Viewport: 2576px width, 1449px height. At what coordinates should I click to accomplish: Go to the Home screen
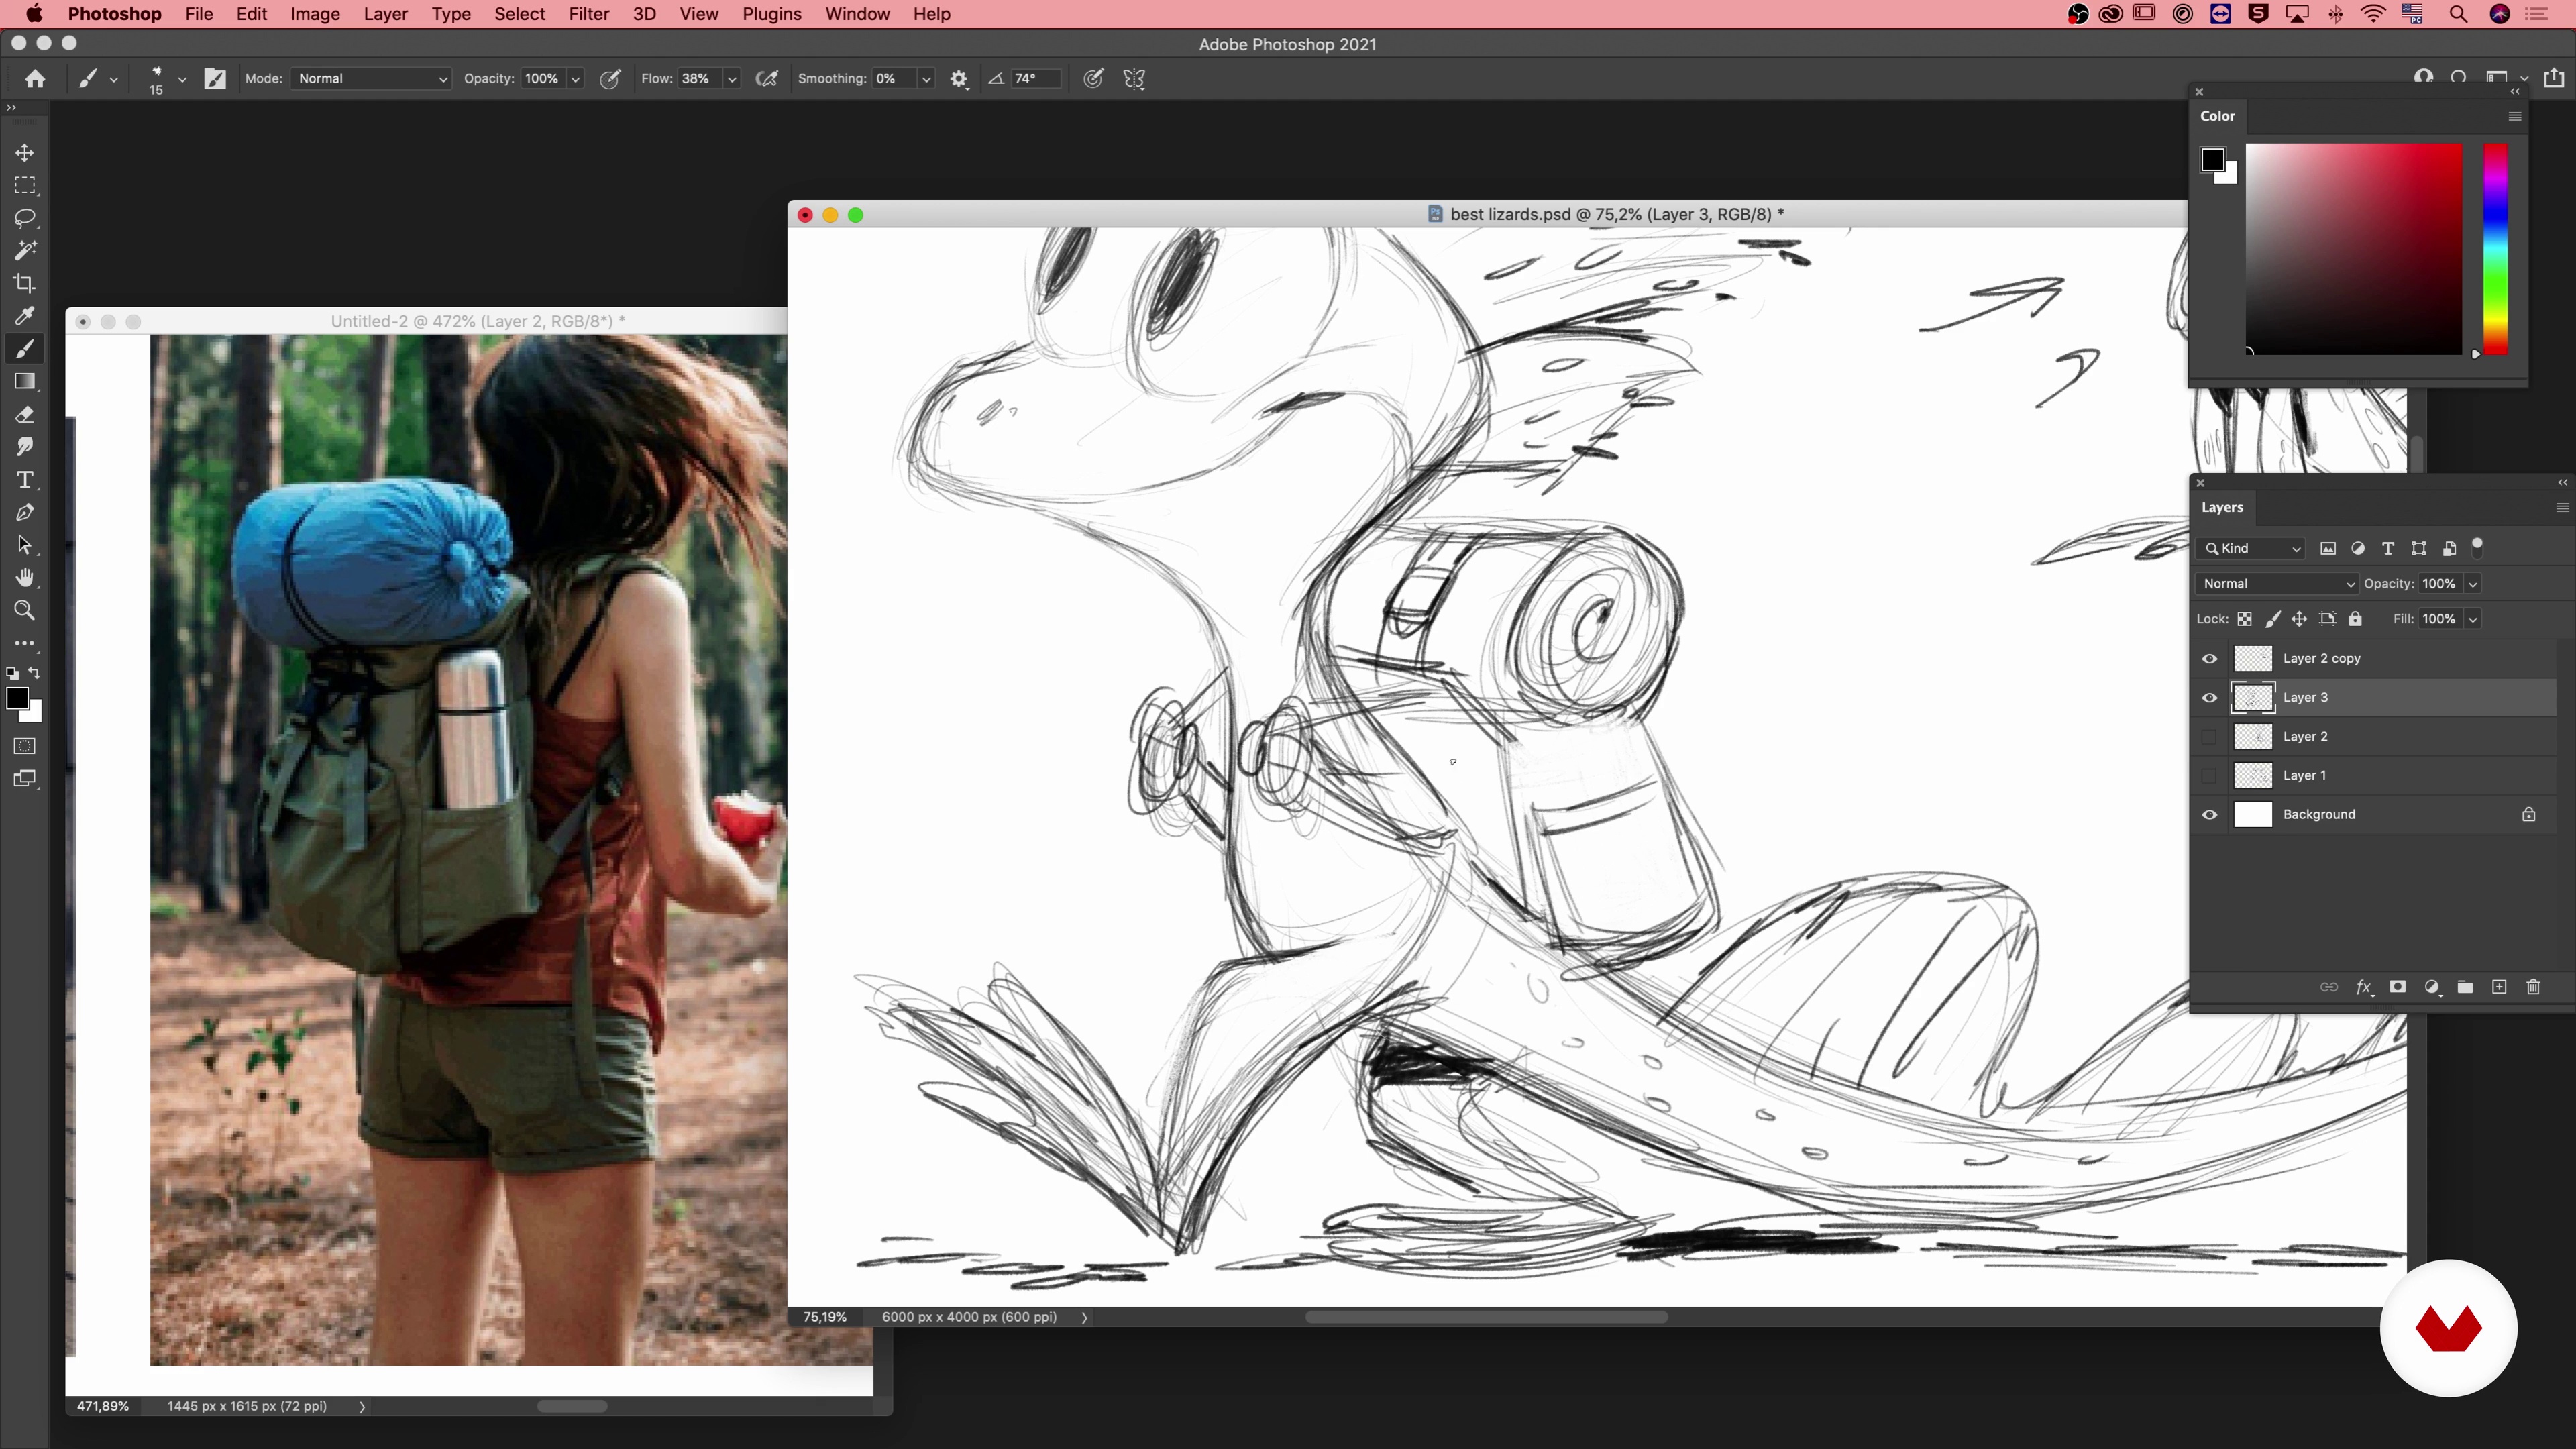35,78
